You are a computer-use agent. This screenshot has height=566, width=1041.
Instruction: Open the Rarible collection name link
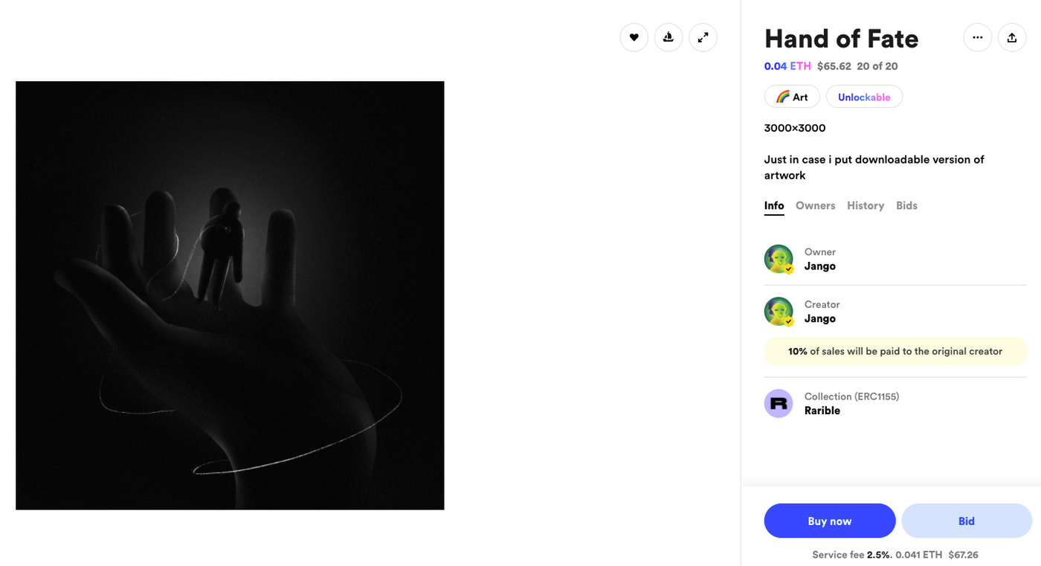(x=822, y=411)
